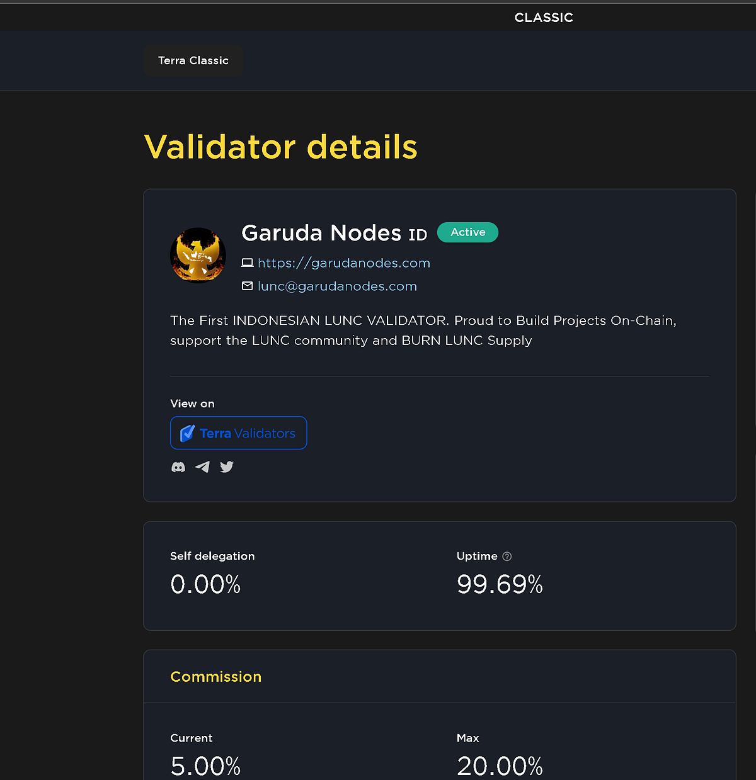Select the ID tag next to Garuda Nodes
This screenshot has width=756, height=780.
[417, 234]
